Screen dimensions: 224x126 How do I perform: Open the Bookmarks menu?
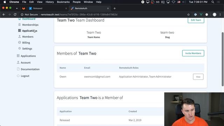coord(63,2)
